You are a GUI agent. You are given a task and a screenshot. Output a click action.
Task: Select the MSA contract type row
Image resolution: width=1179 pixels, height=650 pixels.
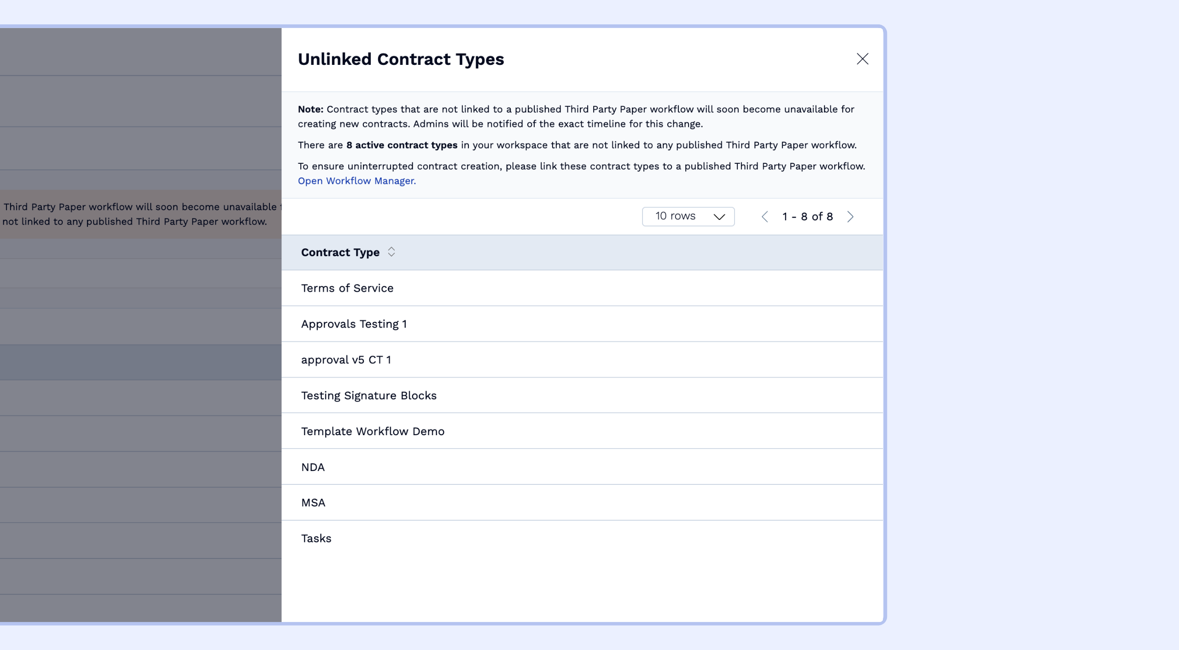[313, 502]
